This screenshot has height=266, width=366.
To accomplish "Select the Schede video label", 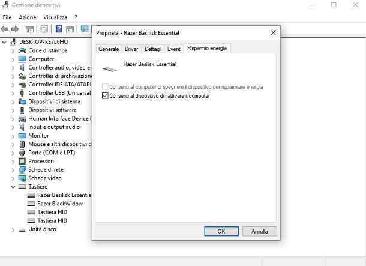I will [45, 178].
